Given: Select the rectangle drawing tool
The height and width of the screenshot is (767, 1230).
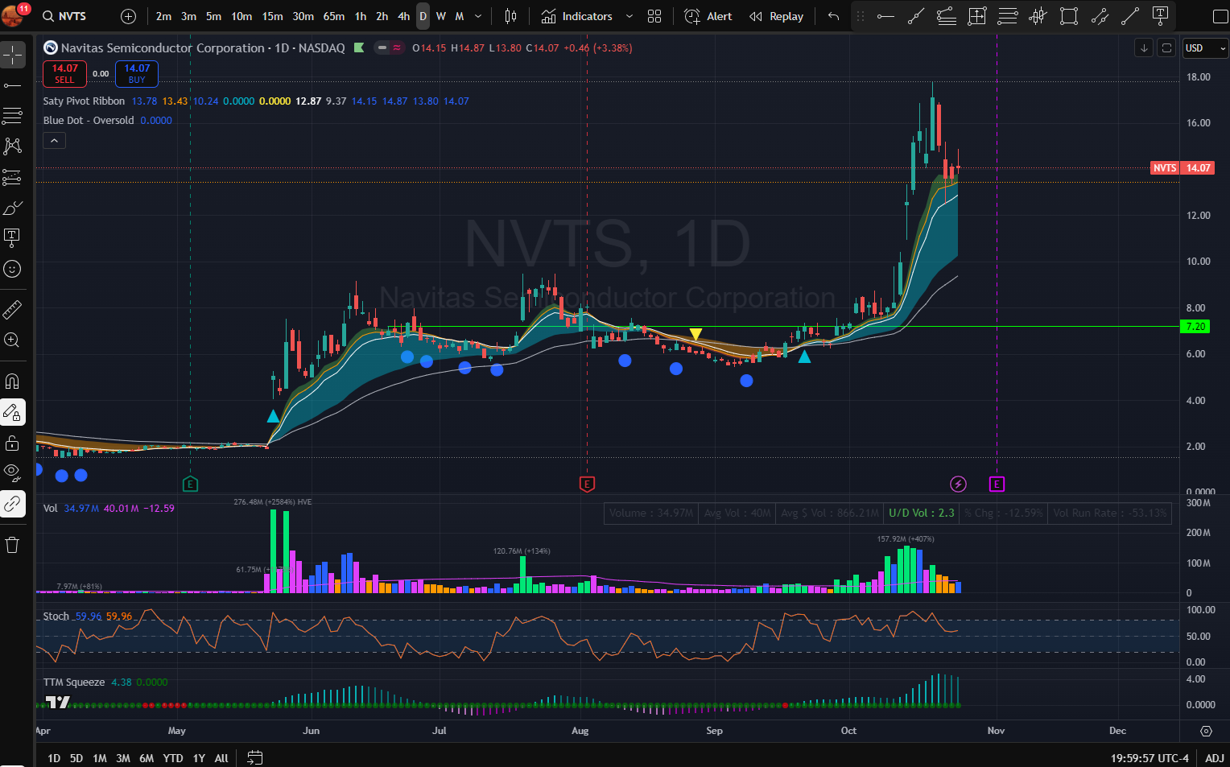Looking at the screenshot, I should (x=1069, y=16).
